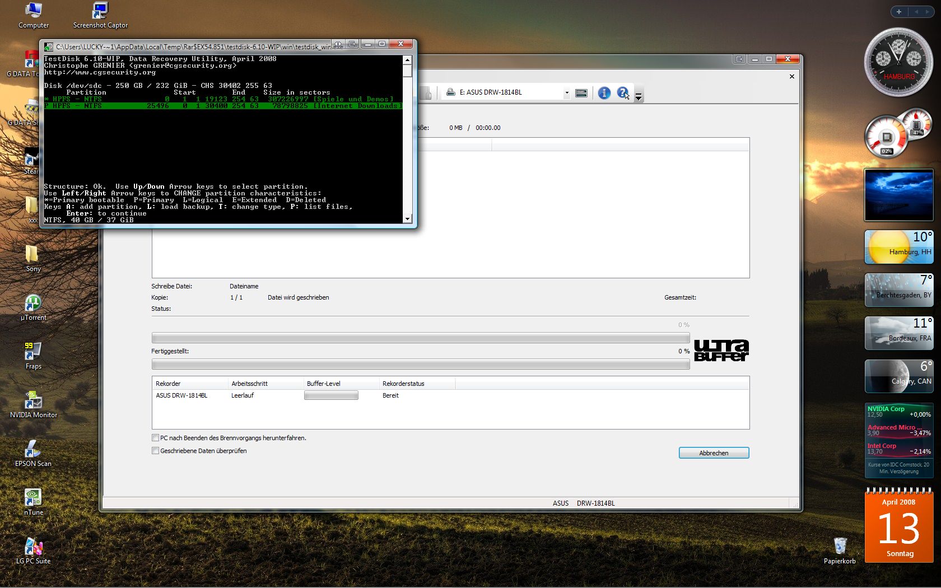Enable PC nach Beenden des Brennvorgangs herunterfahren
Image resolution: width=941 pixels, height=588 pixels.
pyautogui.click(x=155, y=438)
